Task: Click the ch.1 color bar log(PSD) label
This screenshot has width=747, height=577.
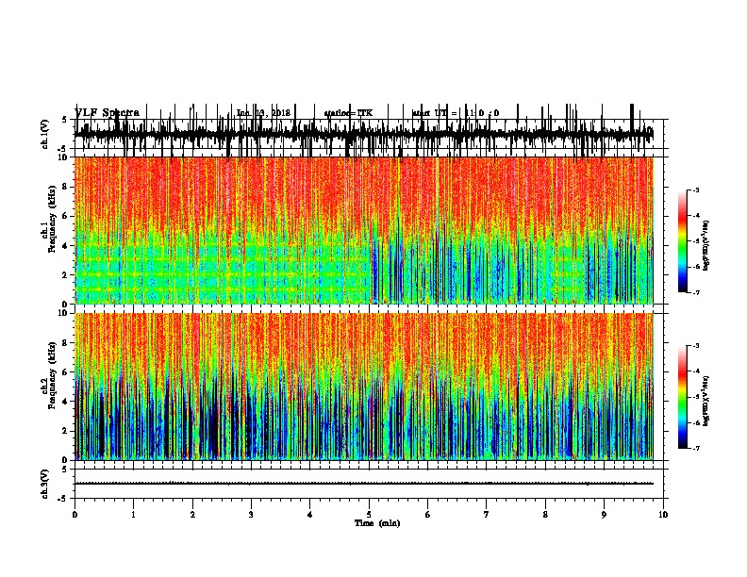Action: (706, 245)
